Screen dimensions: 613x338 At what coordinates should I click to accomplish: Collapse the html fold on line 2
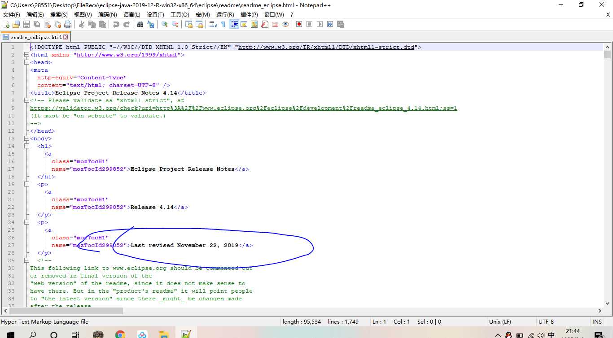(x=26, y=55)
